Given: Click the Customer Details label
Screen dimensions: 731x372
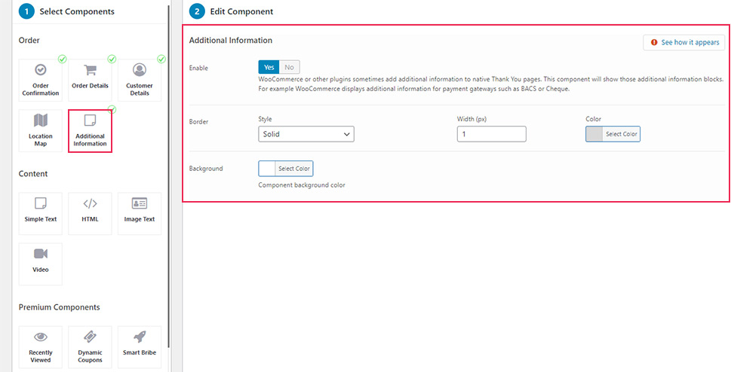Looking at the screenshot, I should pyautogui.click(x=140, y=90).
